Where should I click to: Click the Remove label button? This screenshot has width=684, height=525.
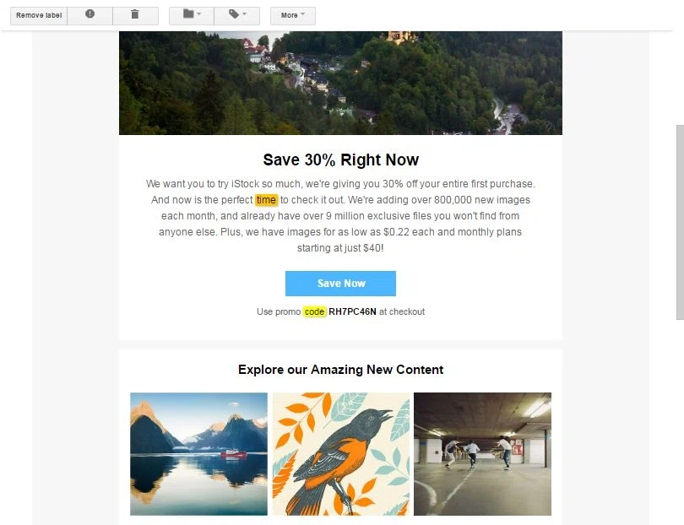(39, 15)
